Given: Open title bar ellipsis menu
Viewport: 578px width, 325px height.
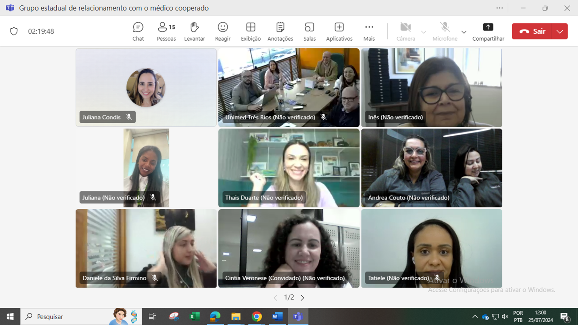Looking at the screenshot, I should (x=499, y=8).
